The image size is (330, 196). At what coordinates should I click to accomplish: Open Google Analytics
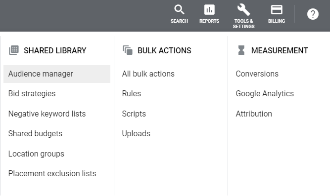point(265,94)
